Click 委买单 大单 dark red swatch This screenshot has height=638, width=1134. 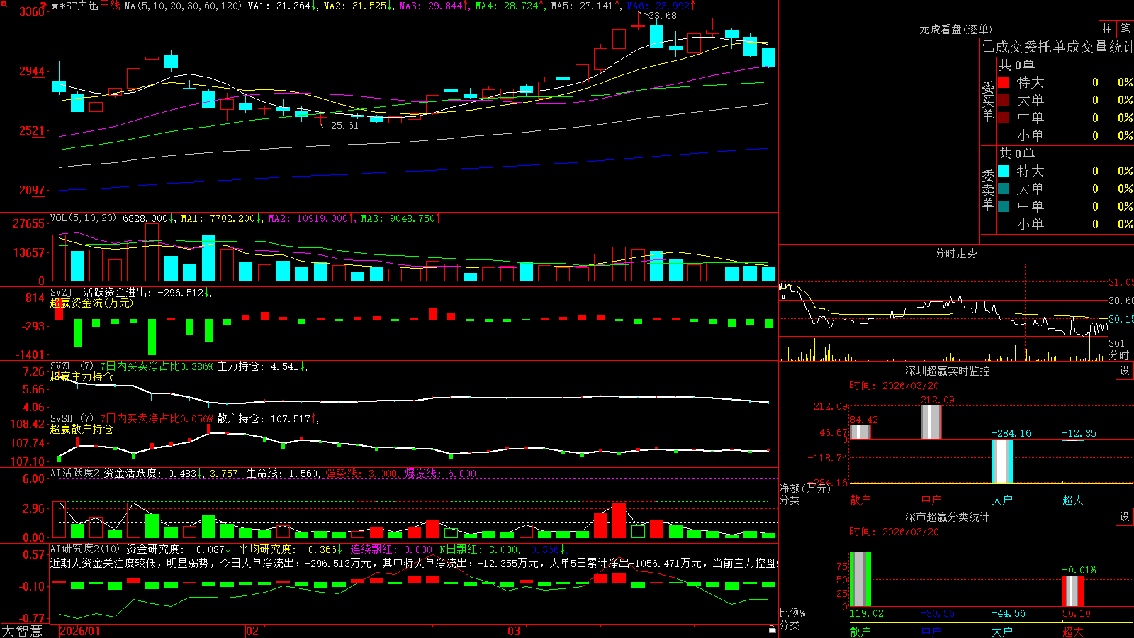point(1004,100)
